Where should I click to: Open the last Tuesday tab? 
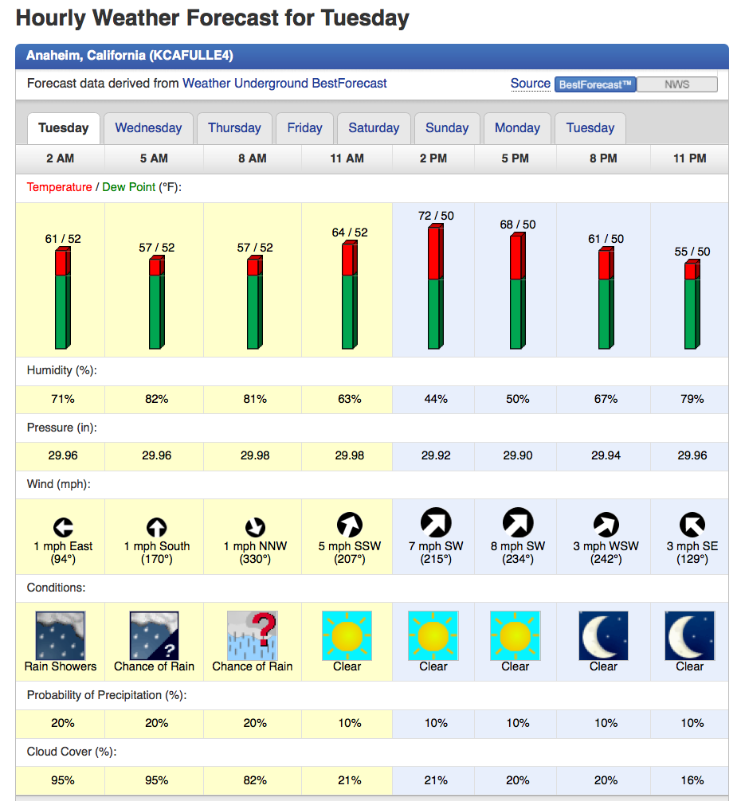pos(590,128)
